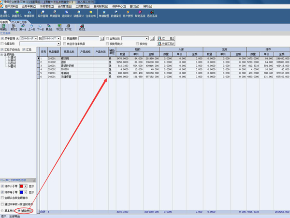Viewport: 290px width, 218px height.
Task: Click the 退出系统 toolbar icon
Action: point(152,14)
